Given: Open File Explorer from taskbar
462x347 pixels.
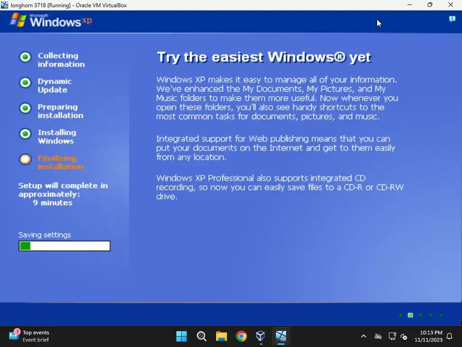Looking at the screenshot, I should tap(221, 336).
